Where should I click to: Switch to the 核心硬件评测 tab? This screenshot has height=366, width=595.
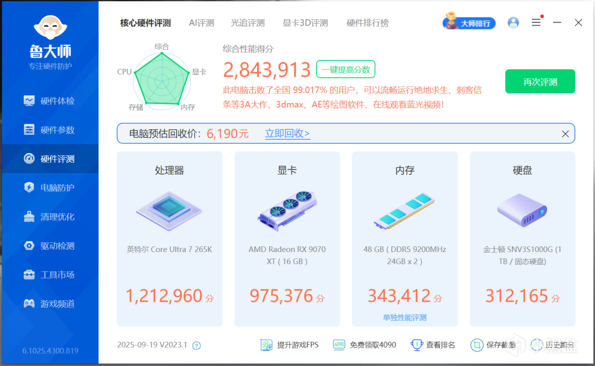145,23
